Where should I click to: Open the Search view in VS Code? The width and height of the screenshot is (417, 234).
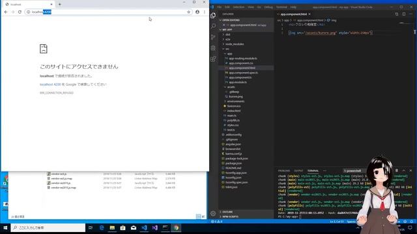[213, 26]
